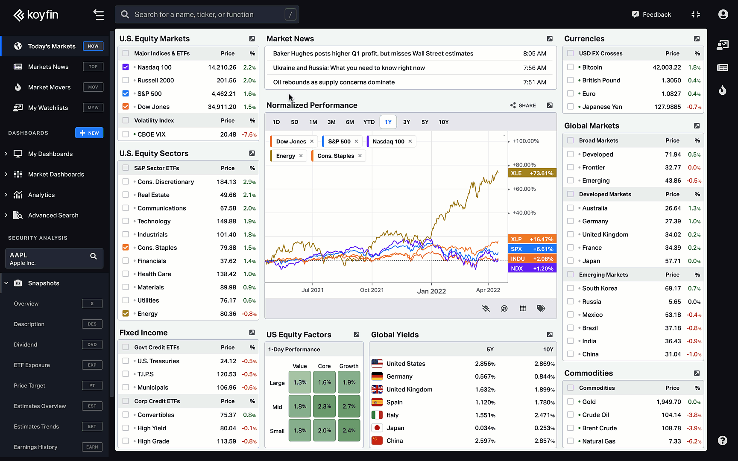The height and width of the screenshot is (461, 738).
Task: Open the Markets News menu item
Action: click(48, 67)
